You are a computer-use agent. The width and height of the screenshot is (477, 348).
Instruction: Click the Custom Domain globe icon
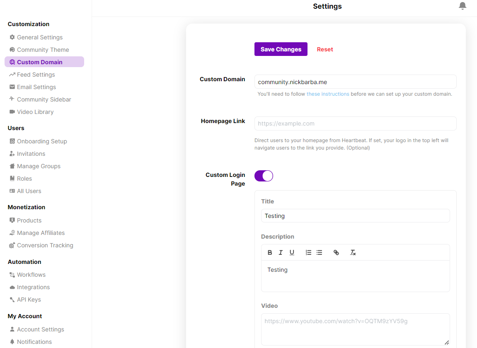pyautogui.click(x=12, y=62)
